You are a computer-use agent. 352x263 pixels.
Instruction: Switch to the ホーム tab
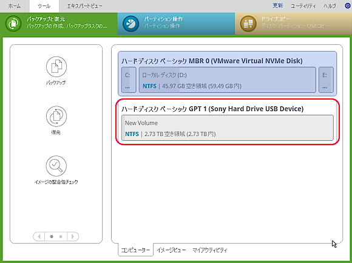click(15, 6)
